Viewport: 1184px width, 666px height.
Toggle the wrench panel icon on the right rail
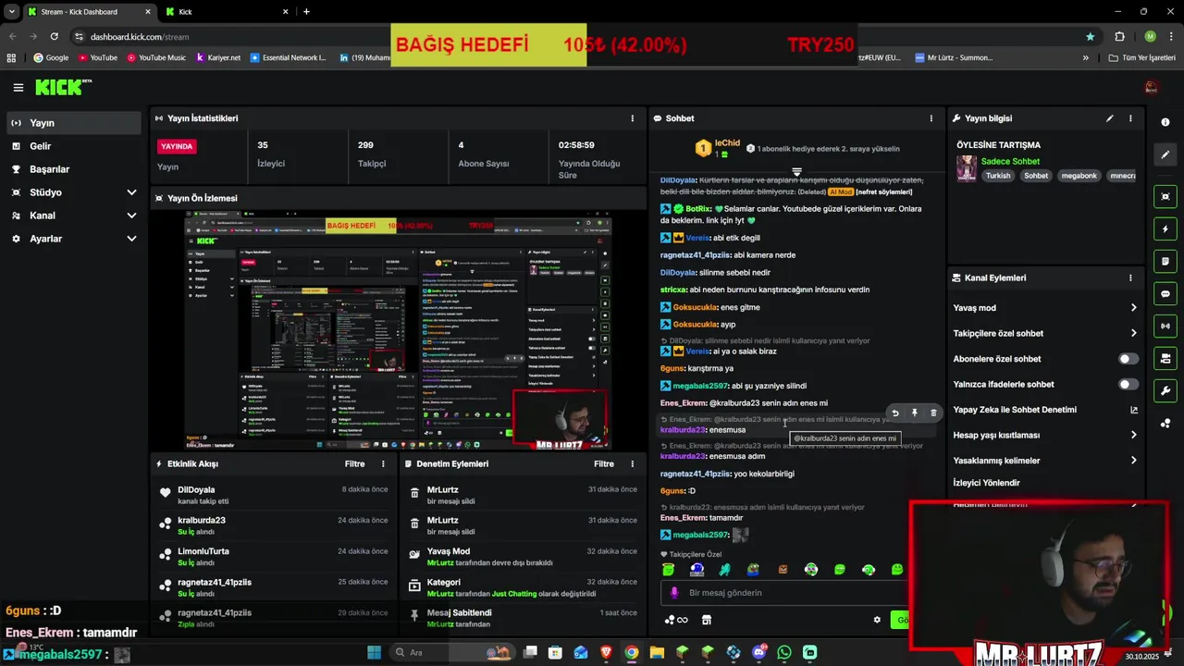click(x=1165, y=390)
